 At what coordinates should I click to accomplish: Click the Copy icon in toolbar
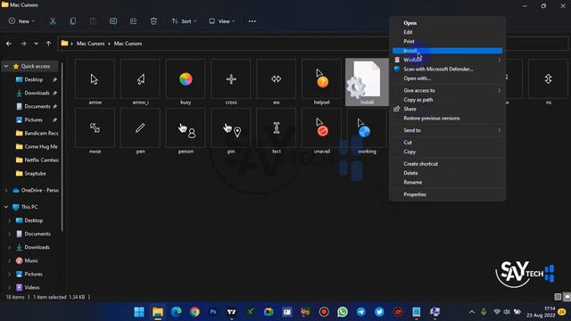[x=73, y=21]
